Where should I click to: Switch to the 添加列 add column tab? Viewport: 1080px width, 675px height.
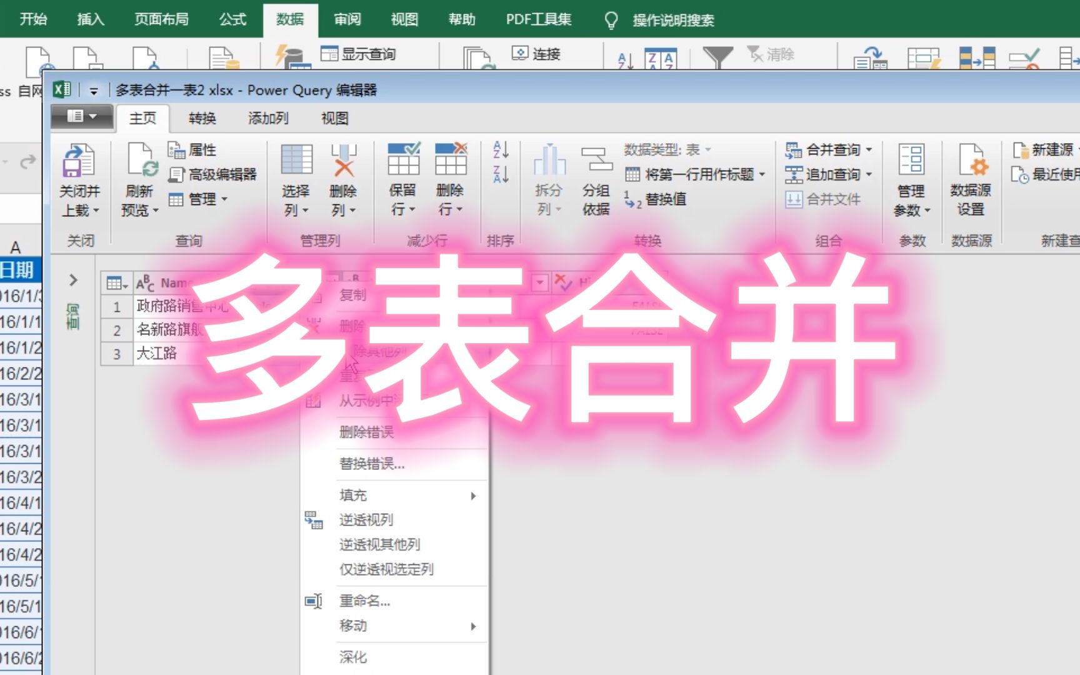point(269,118)
